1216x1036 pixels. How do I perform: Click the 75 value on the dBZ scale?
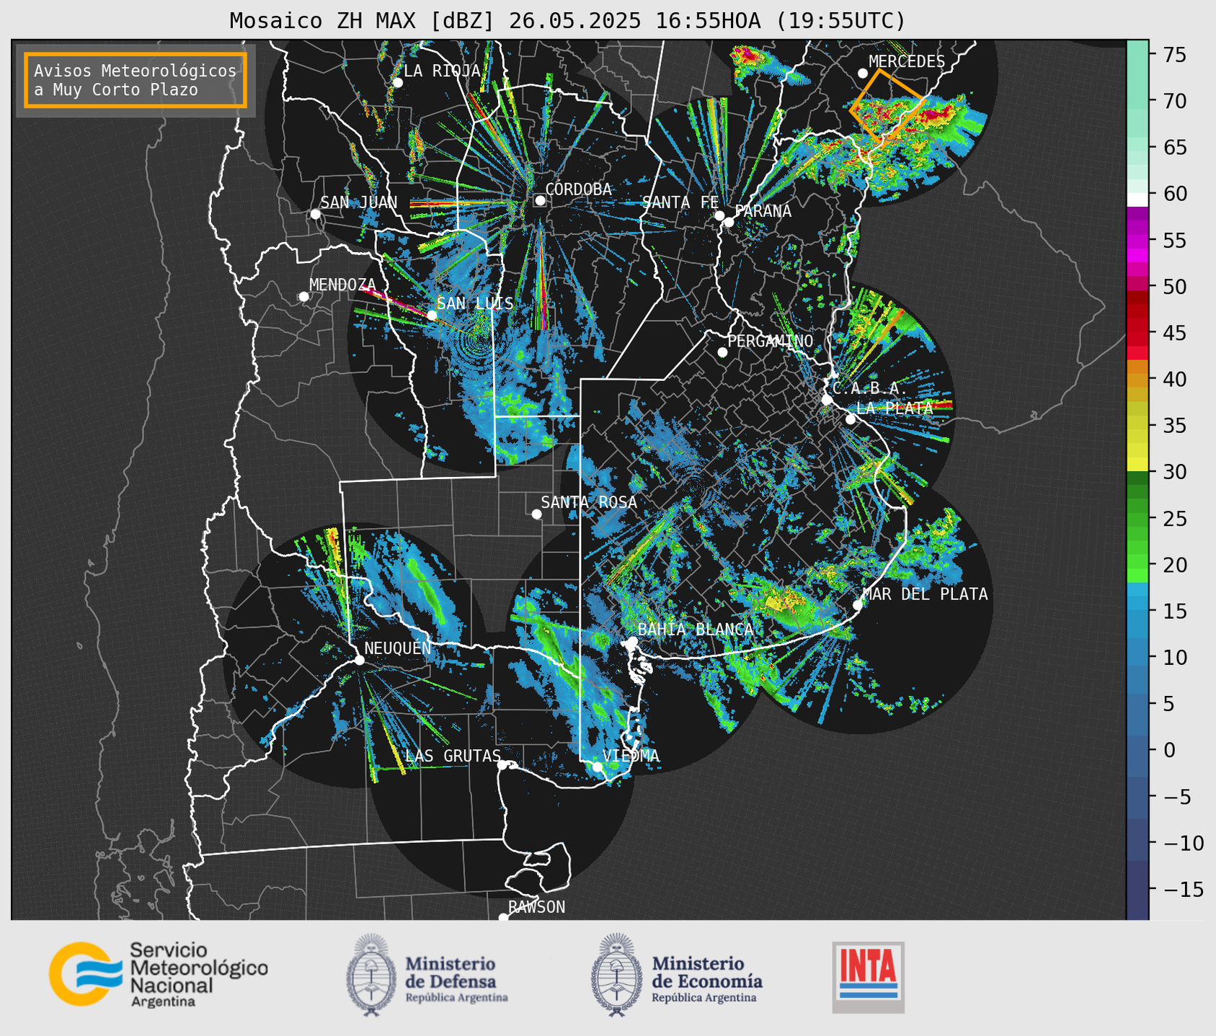[1175, 55]
